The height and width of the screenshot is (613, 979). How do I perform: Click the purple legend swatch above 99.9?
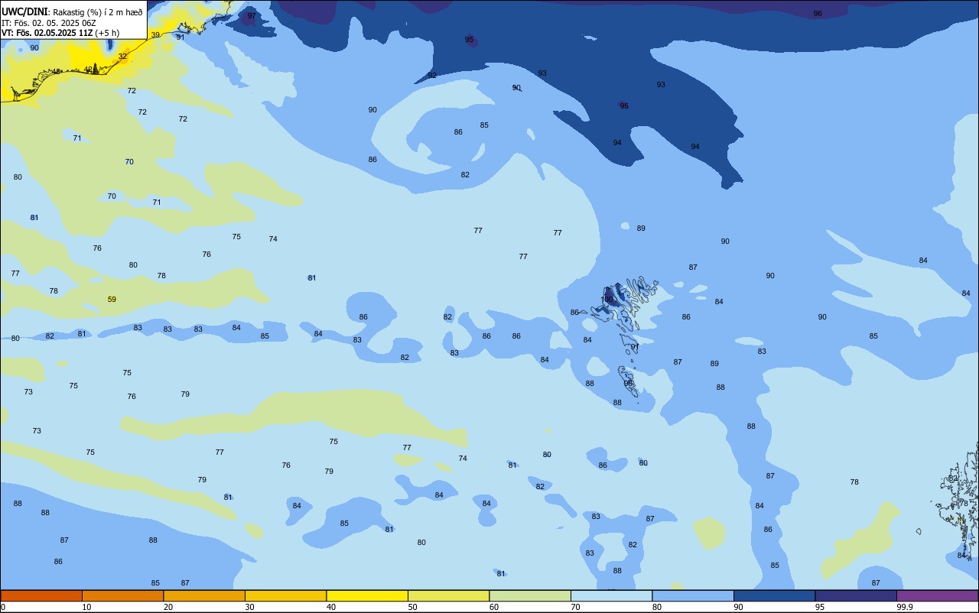pos(937,595)
